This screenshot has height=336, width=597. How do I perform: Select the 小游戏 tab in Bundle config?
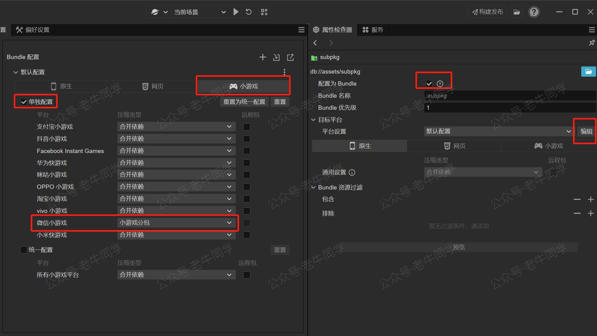[243, 86]
